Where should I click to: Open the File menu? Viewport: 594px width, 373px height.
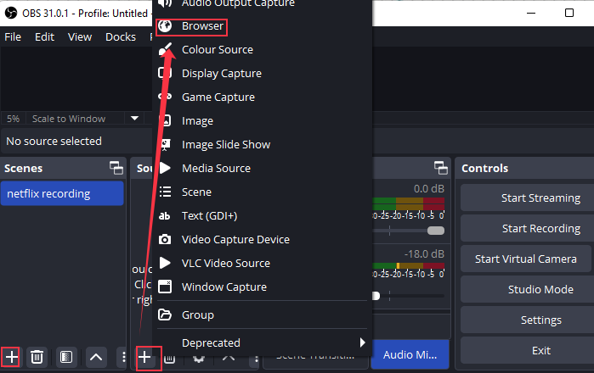pos(13,37)
